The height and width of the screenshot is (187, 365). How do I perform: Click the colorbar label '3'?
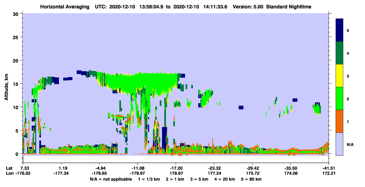(348, 76)
